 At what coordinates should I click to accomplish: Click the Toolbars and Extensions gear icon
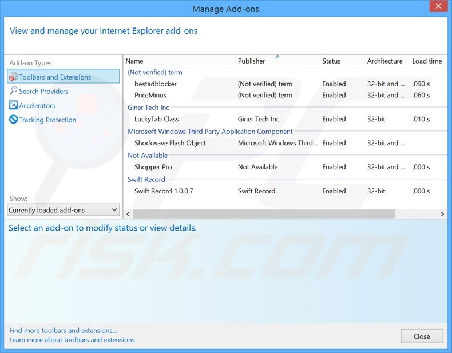click(13, 77)
